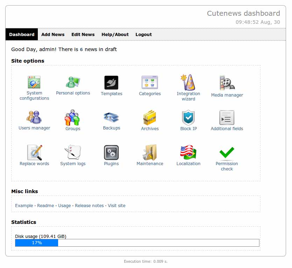Image resolution: width=292 pixels, height=268 pixels.
Task: Click the Users manager people icon
Action: coord(34,117)
